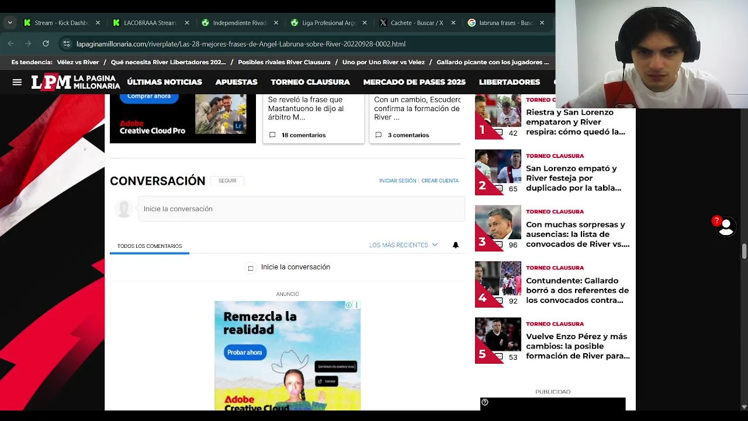
Task: Click the 3 comentarios comment icon
Action: point(378,135)
